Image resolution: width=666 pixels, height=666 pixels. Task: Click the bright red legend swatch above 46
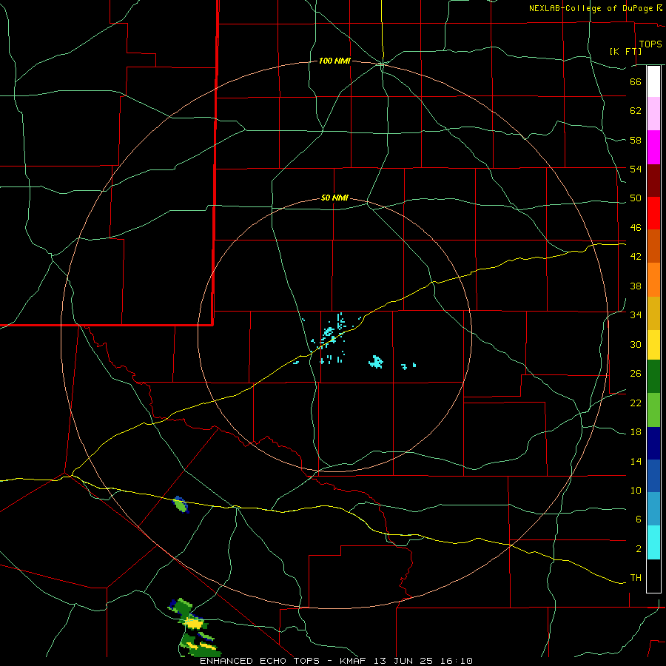point(653,213)
